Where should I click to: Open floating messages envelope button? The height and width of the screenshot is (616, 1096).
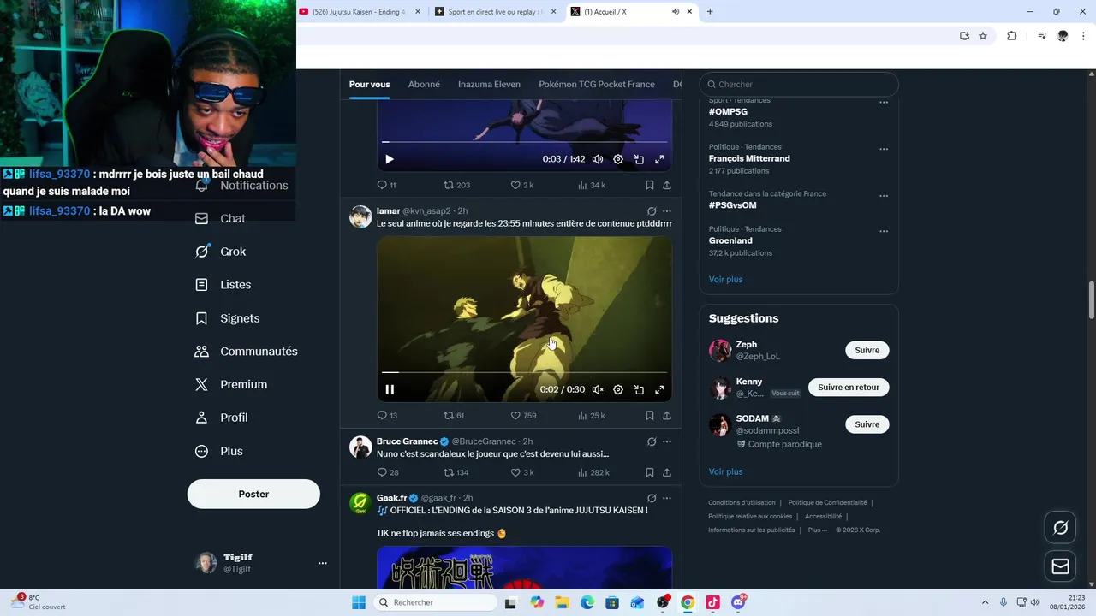coord(1060,566)
